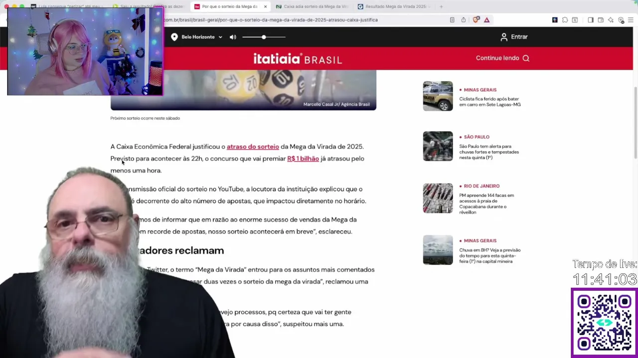Open 'Chuva em BH?' weather headline
The width and height of the screenshot is (638, 358).
click(489, 256)
